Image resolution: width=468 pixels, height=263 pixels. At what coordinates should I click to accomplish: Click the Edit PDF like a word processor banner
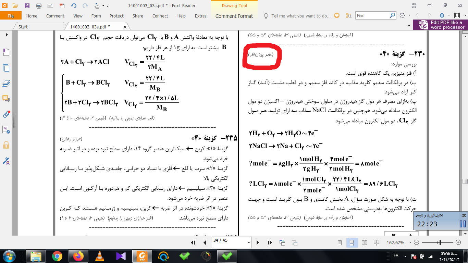440,25
